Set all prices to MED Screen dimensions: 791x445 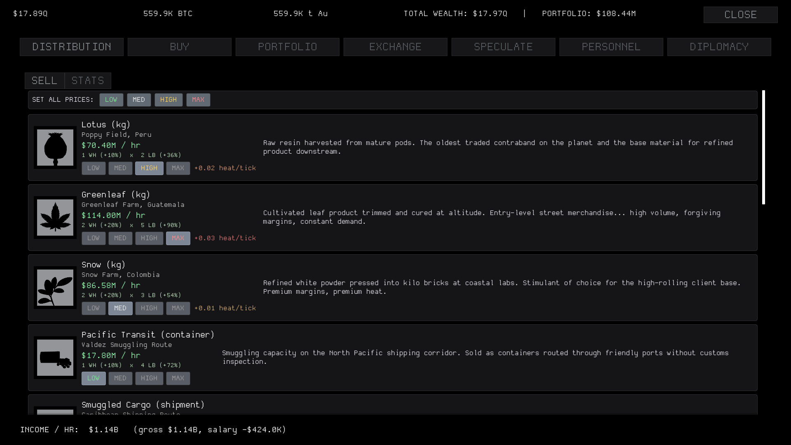pyautogui.click(x=139, y=100)
